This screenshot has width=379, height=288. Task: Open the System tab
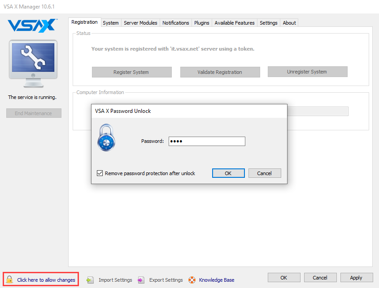point(111,23)
